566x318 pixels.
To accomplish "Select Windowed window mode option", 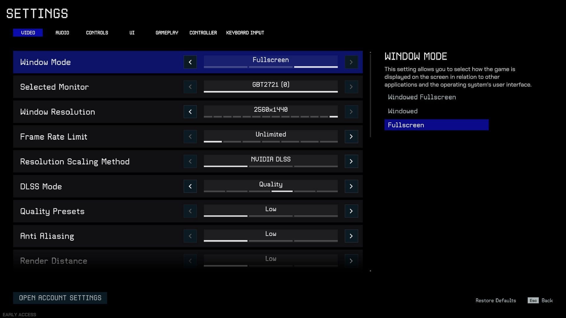I will click(x=402, y=111).
